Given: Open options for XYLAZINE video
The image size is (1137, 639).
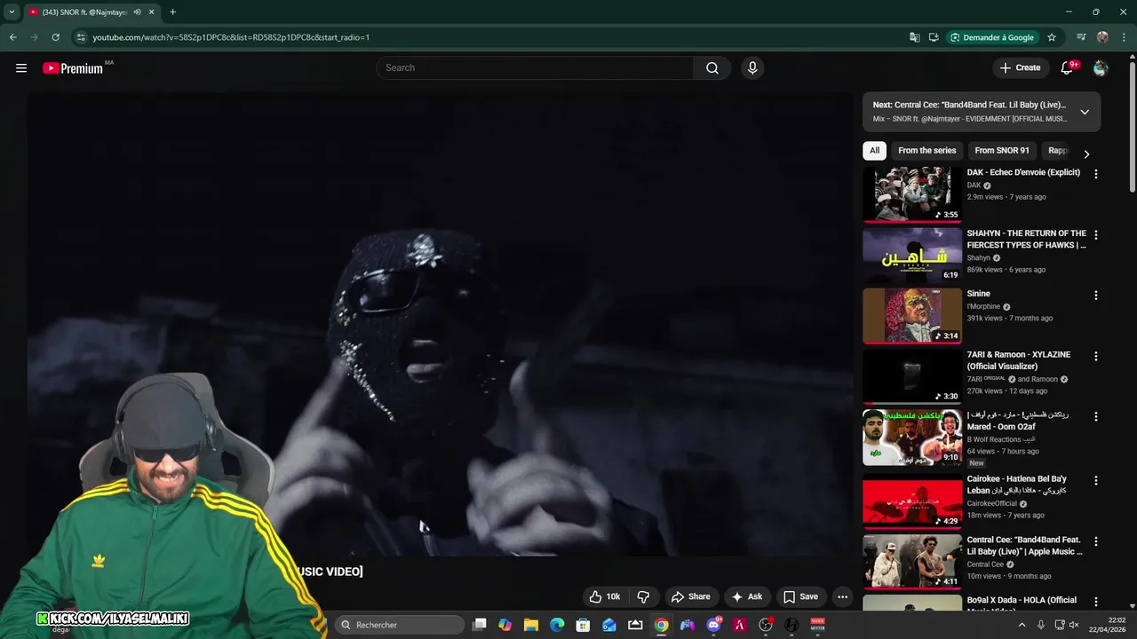Looking at the screenshot, I should [x=1096, y=356].
